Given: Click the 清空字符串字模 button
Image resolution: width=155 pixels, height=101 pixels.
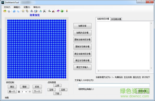Looking at the screenshot, I should point(82,61).
